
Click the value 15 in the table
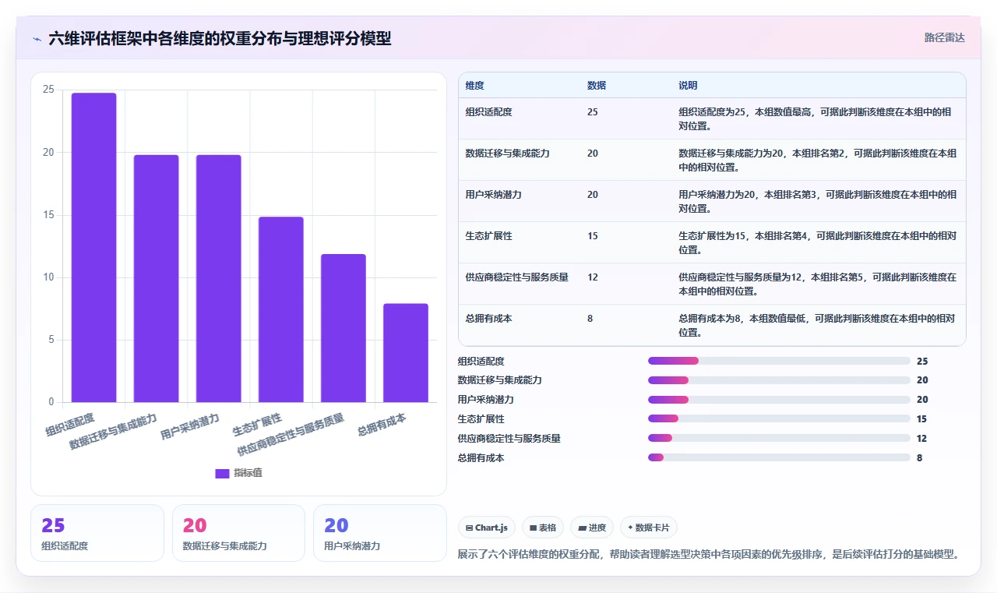click(x=593, y=236)
